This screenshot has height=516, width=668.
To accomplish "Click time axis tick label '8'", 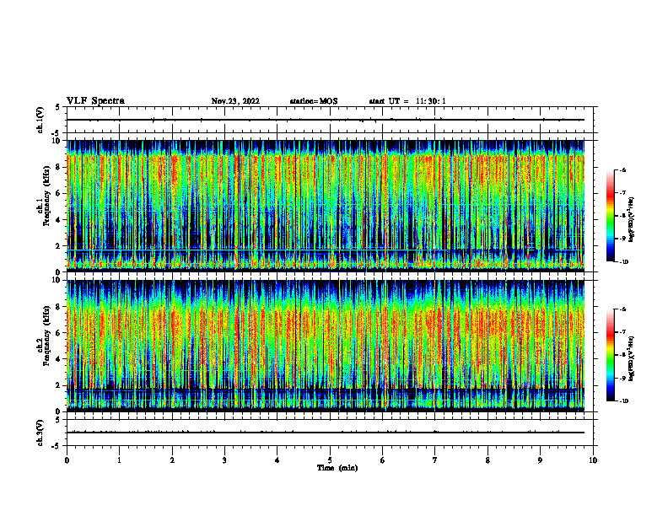I will tap(488, 460).
